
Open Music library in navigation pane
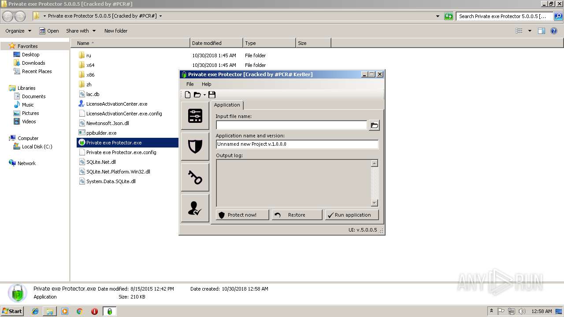[28, 105]
